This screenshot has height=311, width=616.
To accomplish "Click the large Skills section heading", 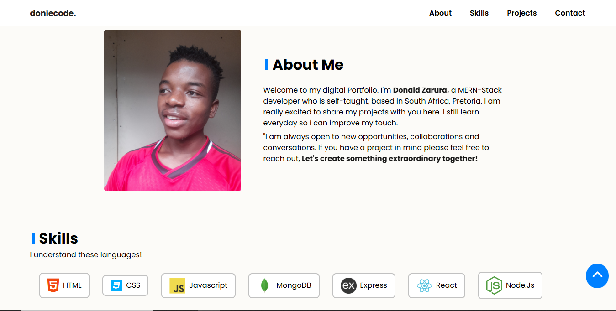I will tap(58, 238).
